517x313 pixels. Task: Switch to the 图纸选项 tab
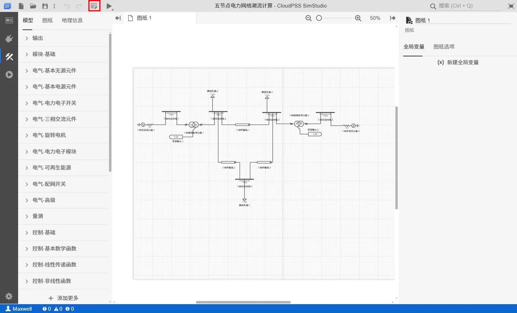[444, 47]
